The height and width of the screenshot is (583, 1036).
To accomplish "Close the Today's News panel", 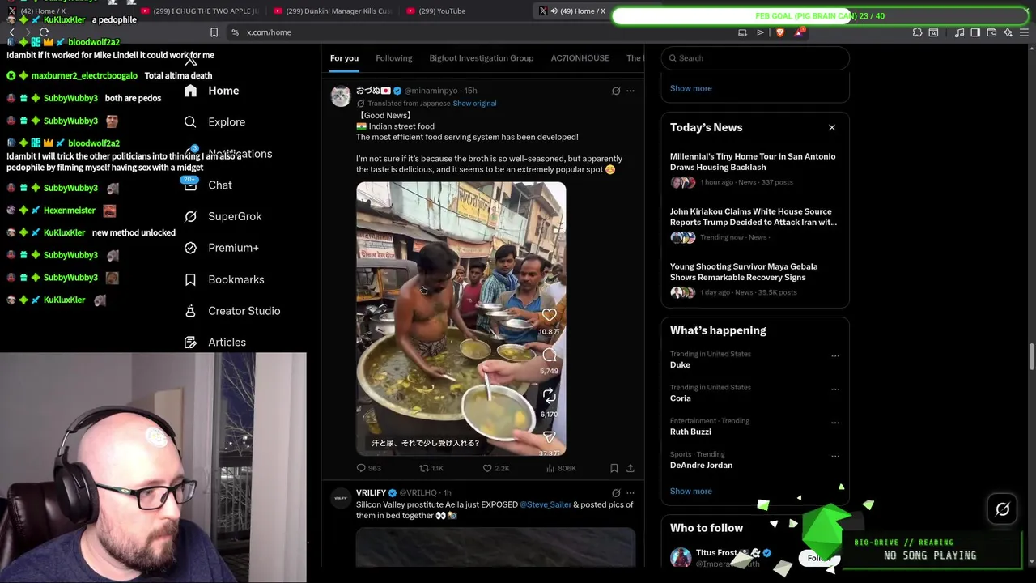I will [832, 127].
